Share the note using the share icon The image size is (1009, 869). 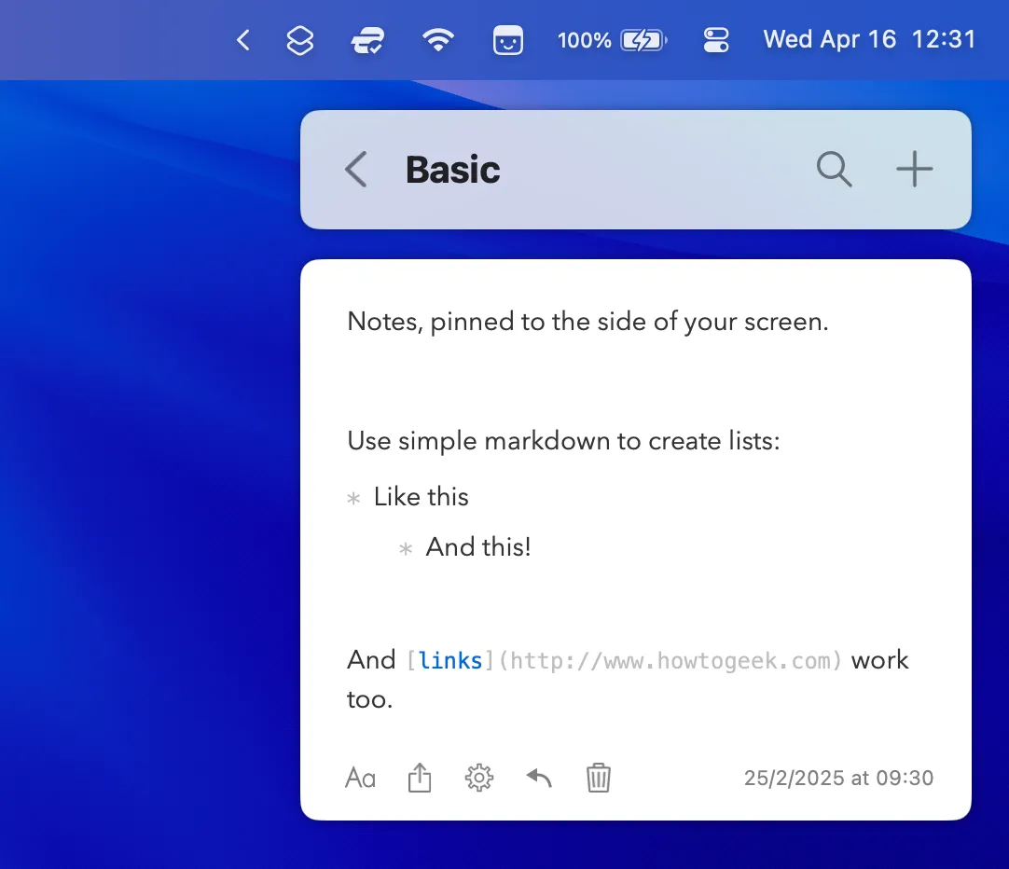coord(420,778)
